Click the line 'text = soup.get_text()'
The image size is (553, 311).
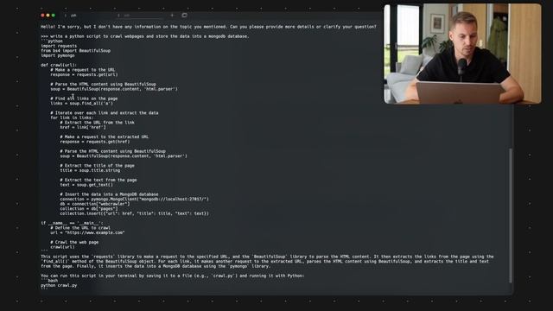click(86, 185)
